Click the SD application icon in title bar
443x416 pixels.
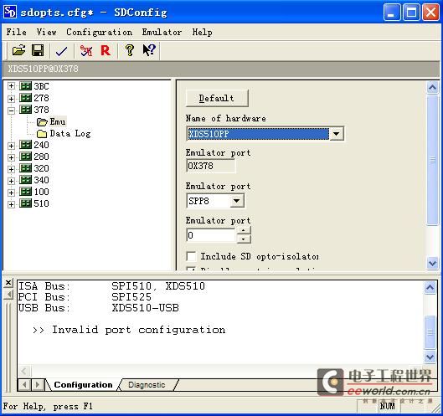point(10,12)
